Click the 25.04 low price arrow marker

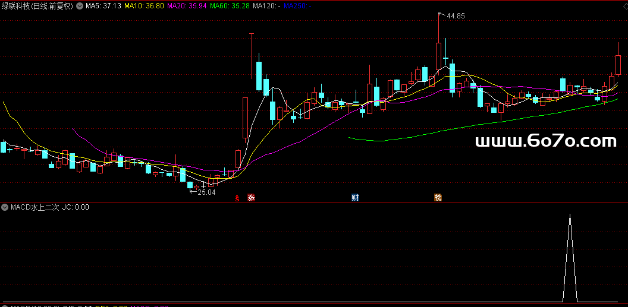click(x=205, y=192)
